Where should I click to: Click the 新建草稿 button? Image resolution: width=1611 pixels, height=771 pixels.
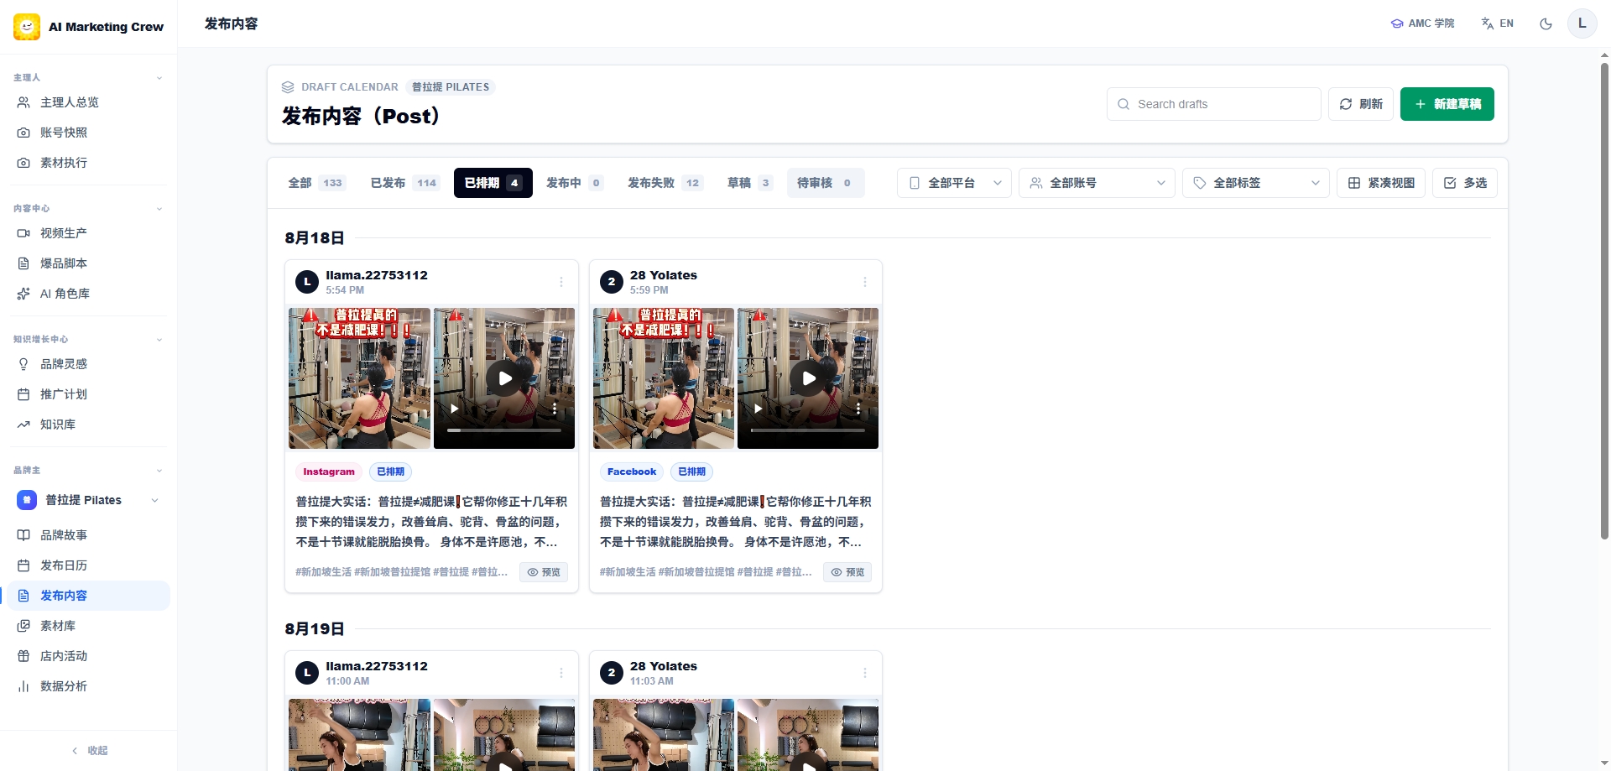(1447, 104)
